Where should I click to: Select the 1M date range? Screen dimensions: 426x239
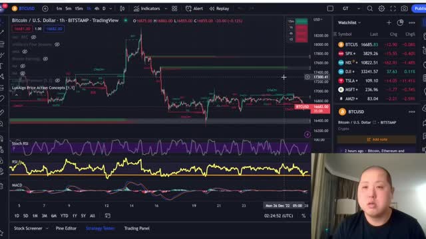[35, 216]
